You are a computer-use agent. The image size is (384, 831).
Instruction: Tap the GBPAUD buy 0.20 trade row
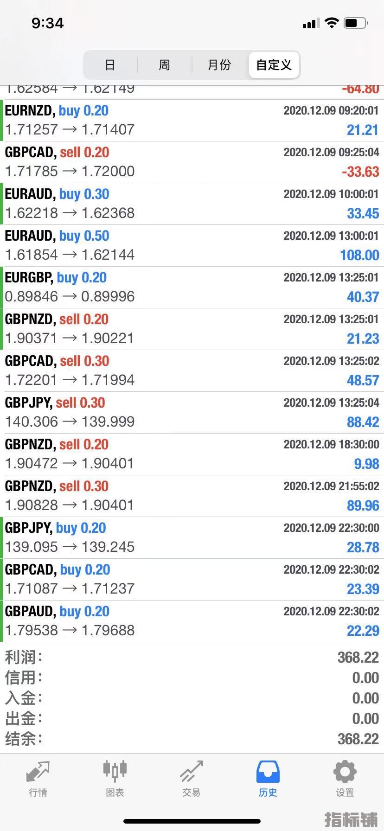(x=192, y=621)
